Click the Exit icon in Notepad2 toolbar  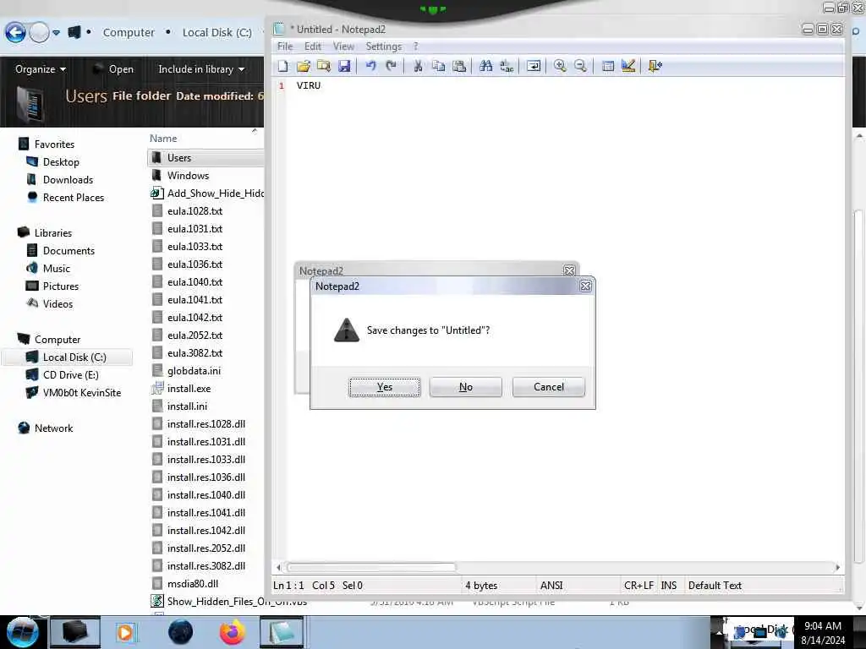point(655,66)
